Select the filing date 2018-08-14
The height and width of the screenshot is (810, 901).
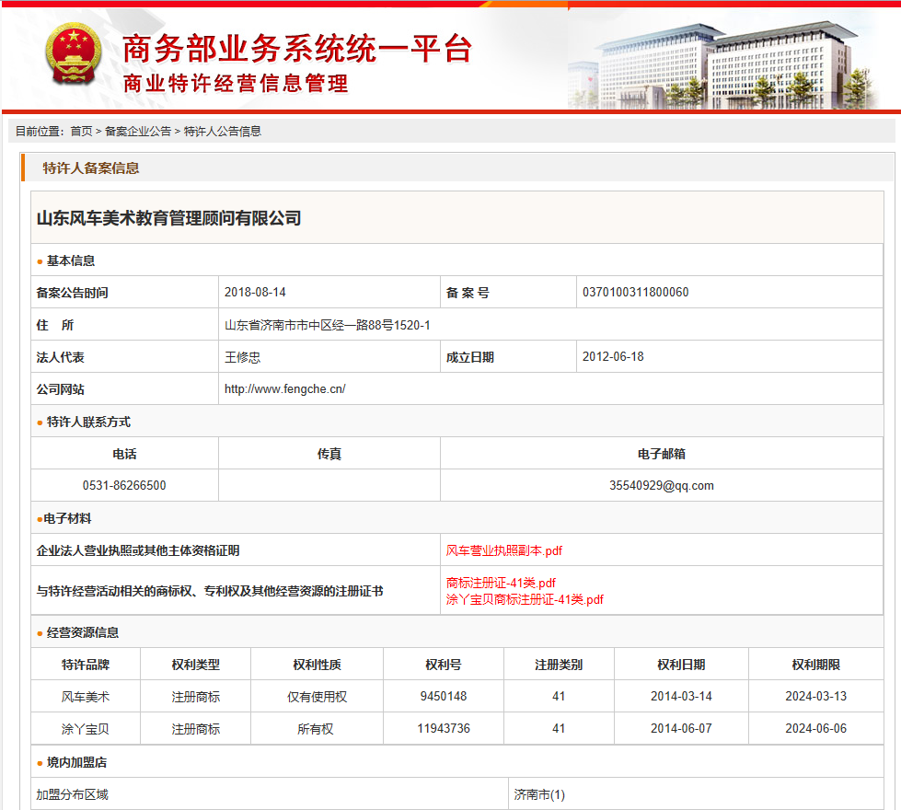(x=255, y=292)
